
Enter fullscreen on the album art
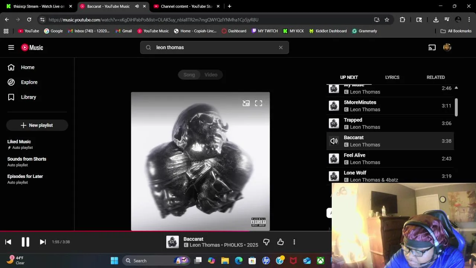[x=258, y=103]
